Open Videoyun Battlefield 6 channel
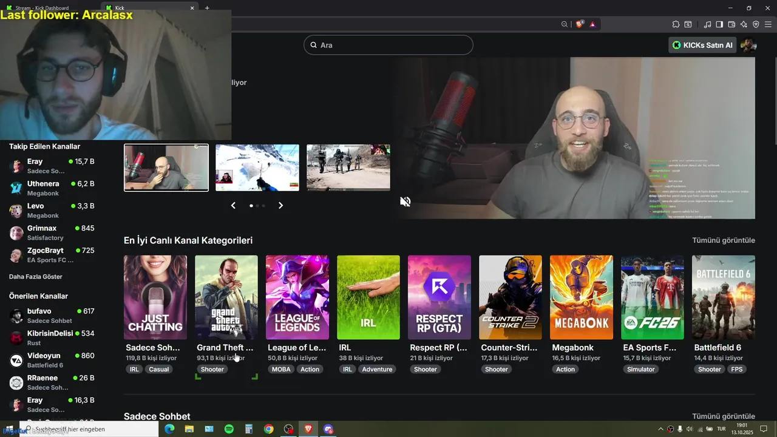The image size is (777, 437). point(53,361)
